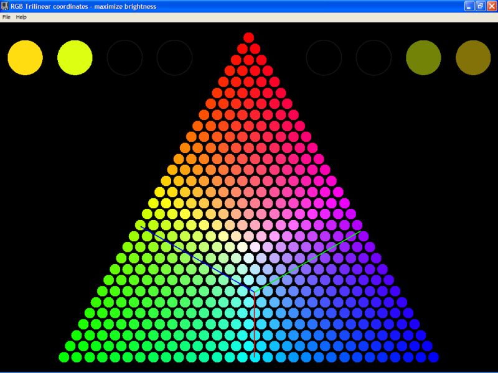Click the title bar text 'RGB Trilinear coordinates'
The width and height of the screenshot is (498, 373).
coord(49,6)
